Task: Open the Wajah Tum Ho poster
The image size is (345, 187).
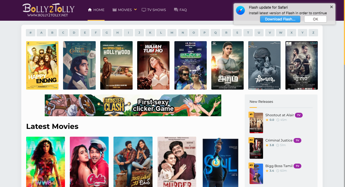Action: 153,65
